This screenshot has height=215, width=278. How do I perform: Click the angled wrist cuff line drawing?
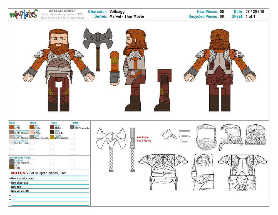pyautogui.click(x=169, y=135)
